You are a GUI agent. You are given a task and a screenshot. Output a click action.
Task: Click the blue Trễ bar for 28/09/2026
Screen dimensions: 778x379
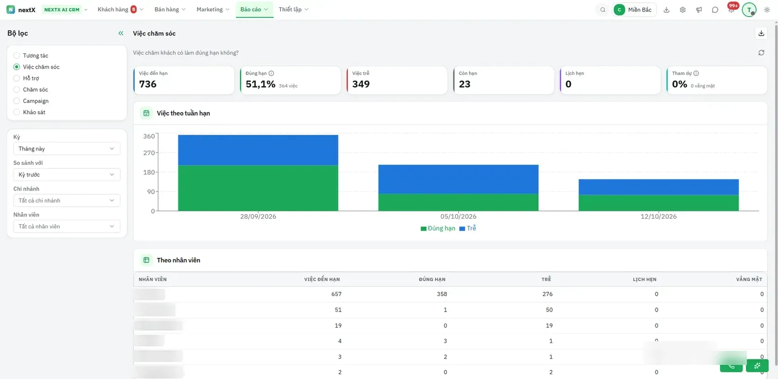pos(258,150)
